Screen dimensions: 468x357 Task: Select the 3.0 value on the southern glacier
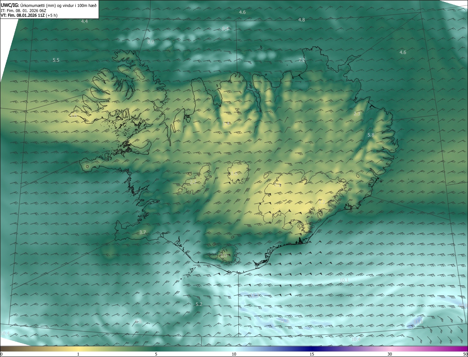click(223, 256)
